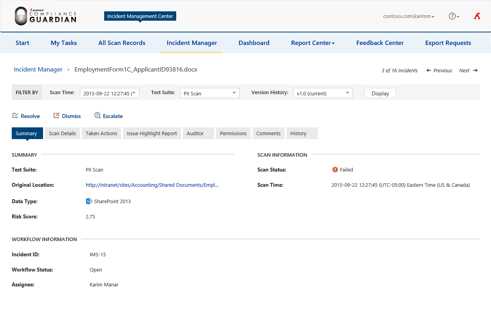
Task: Click Incident Manager breadcrumb link
Action: [38, 70]
